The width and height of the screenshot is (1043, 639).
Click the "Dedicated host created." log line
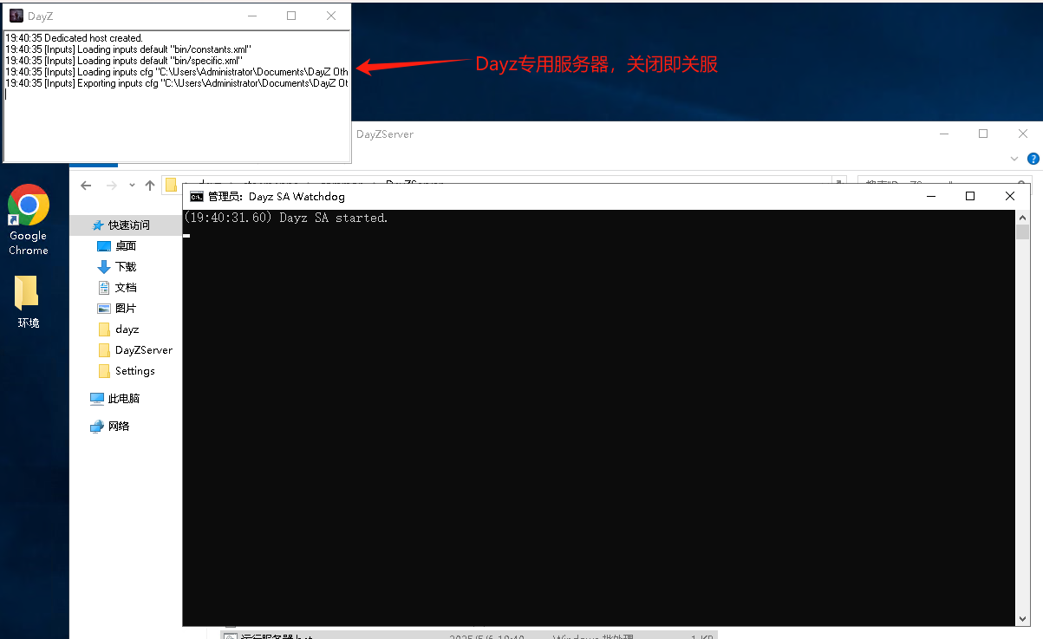pos(74,38)
